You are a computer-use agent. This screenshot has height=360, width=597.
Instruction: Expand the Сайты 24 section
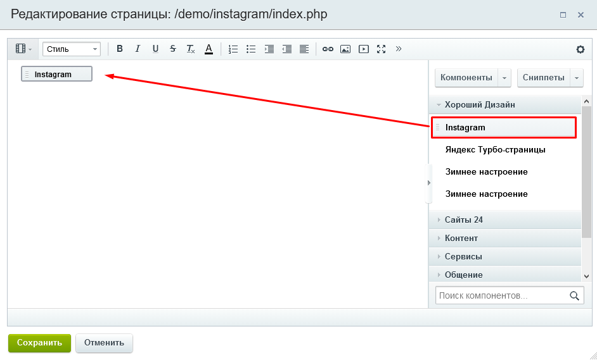pos(463,220)
